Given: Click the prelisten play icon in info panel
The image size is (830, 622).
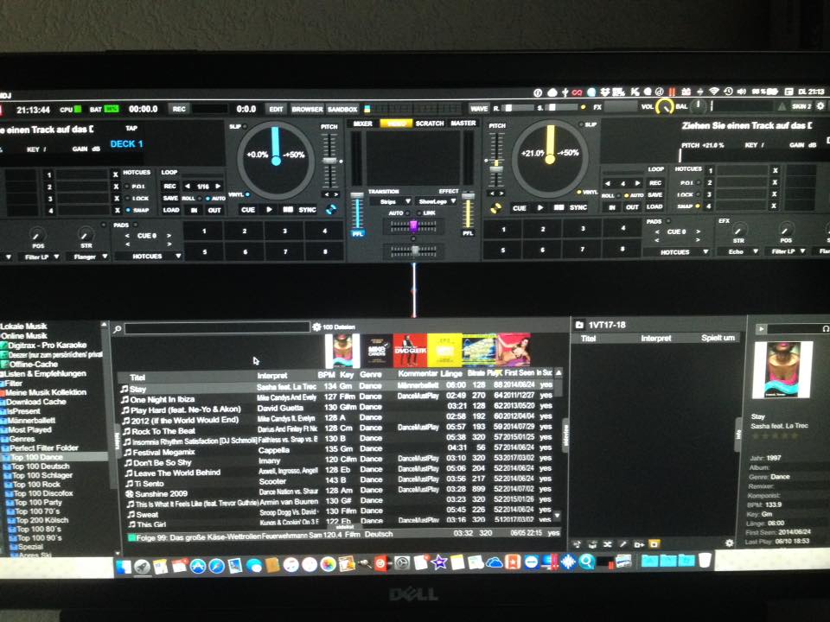Looking at the screenshot, I should click(761, 329).
